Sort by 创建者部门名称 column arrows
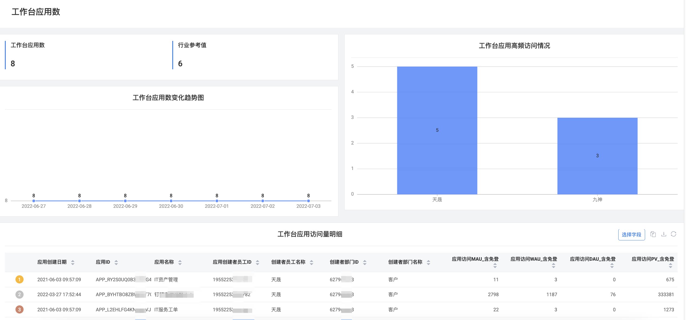The height and width of the screenshot is (320, 686). click(x=428, y=262)
